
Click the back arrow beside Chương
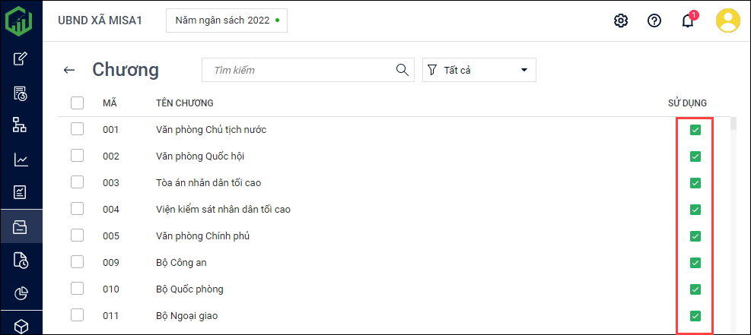click(x=69, y=70)
